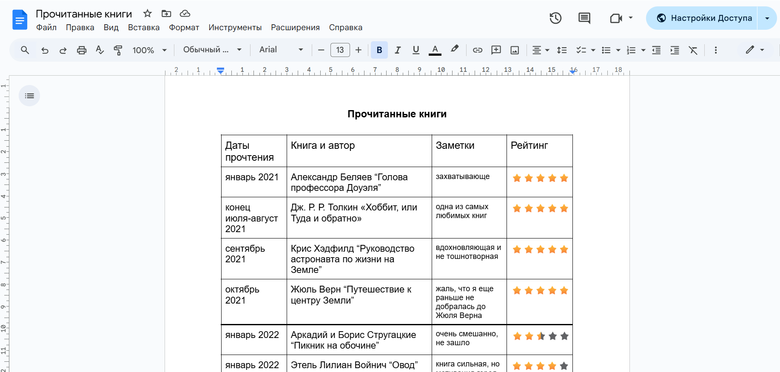This screenshot has width=780, height=372.
Task: Click the move to folder icon
Action: tap(166, 14)
